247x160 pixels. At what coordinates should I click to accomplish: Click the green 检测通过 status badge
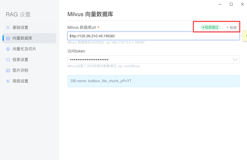[x=210, y=27]
